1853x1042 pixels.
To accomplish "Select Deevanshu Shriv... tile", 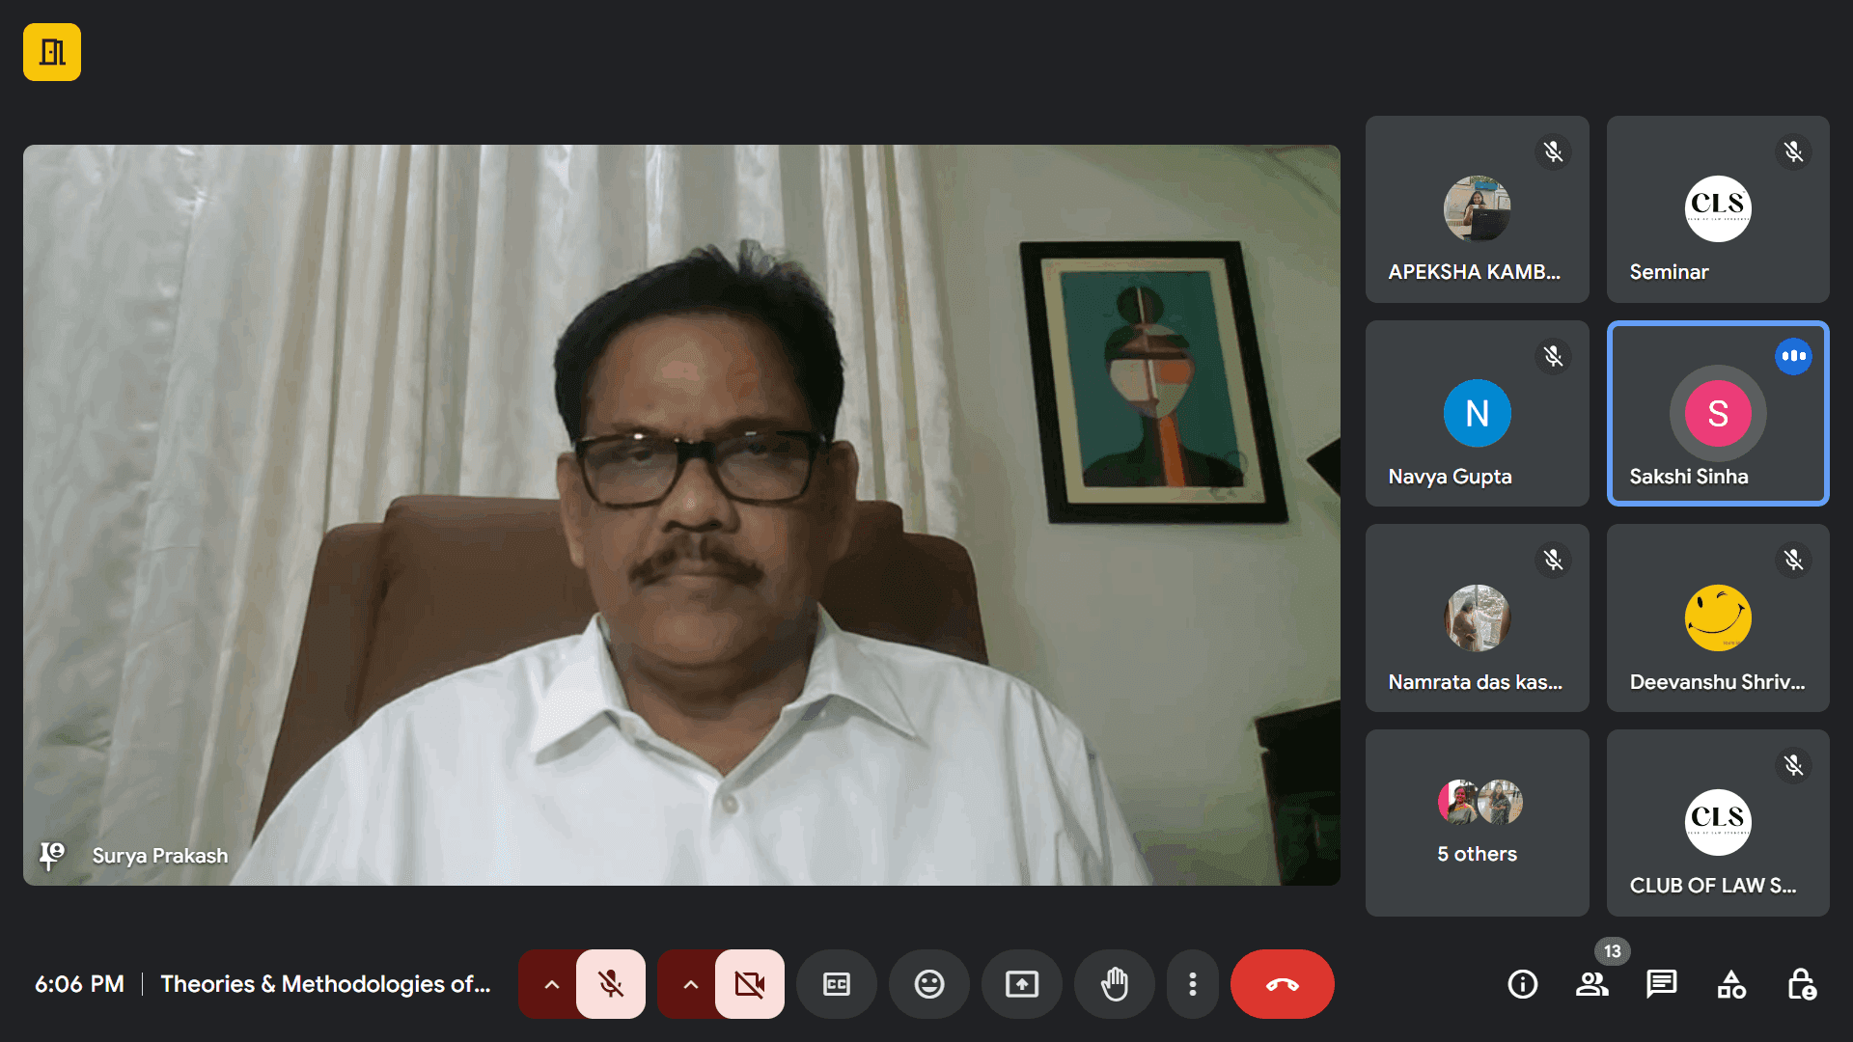I will pyautogui.click(x=1718, y=618).
